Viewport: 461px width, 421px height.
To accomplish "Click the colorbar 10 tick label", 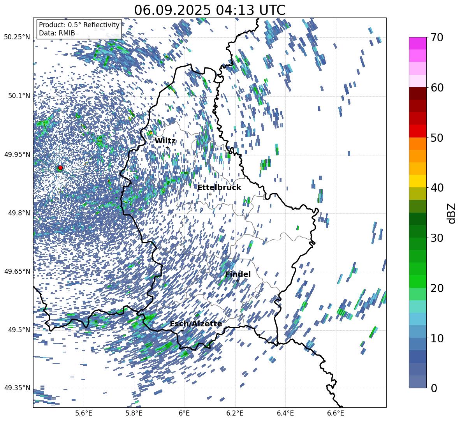I will point(436,338).
